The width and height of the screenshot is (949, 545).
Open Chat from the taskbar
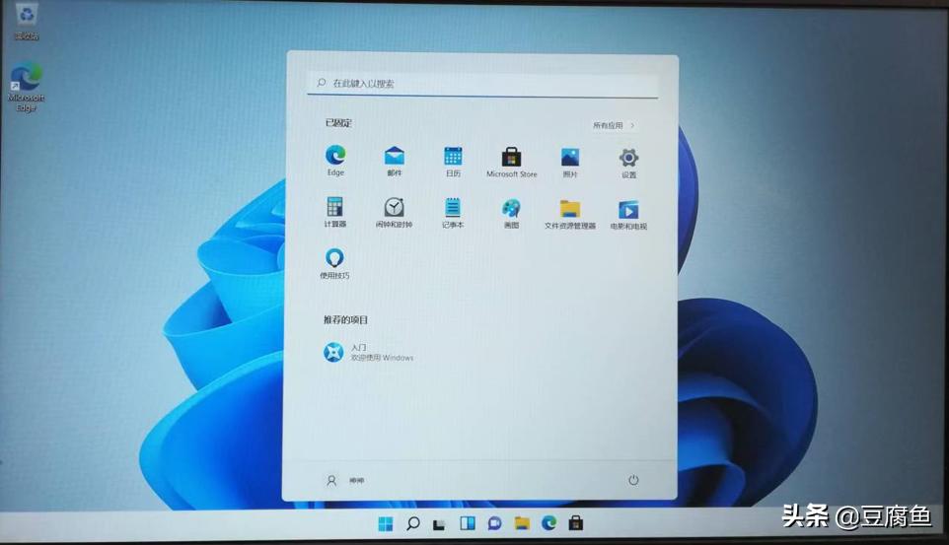(x=494, y=523)
